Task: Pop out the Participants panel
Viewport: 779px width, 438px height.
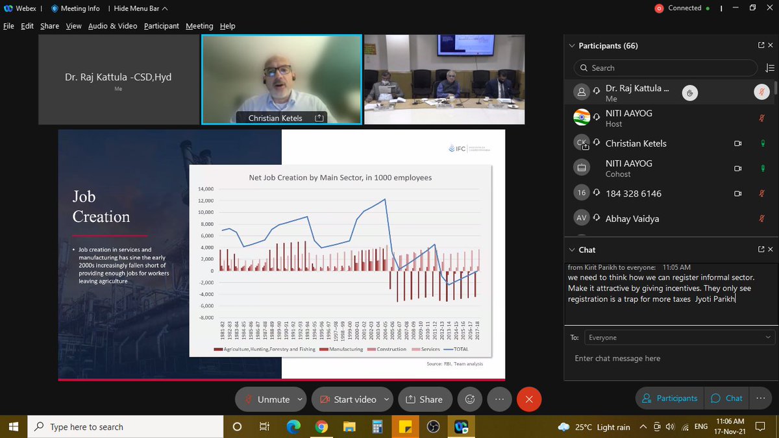Action: point(761,45)
